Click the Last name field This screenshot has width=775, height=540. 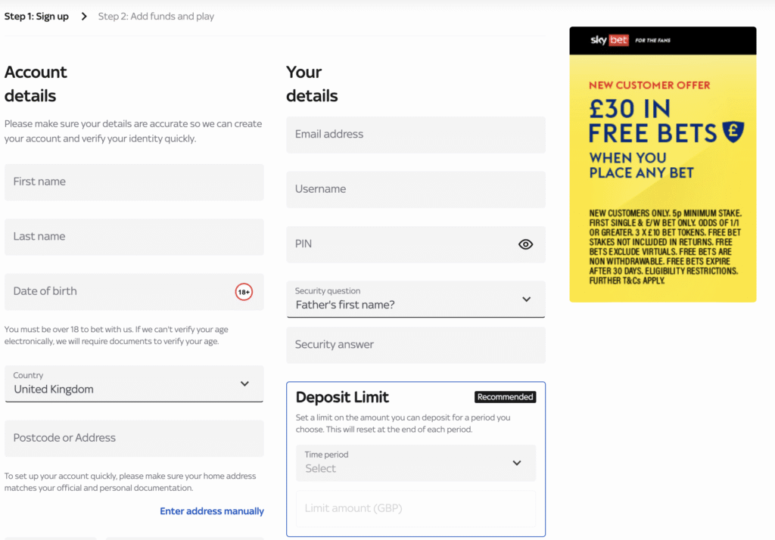pos(134,236)
